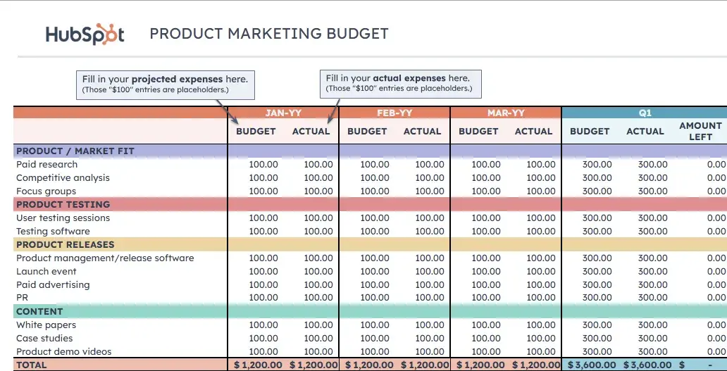The width and height of the screenshot is (727, 371).
Task: Select the MAR-YY column header
Action: pyautogui.click(x=506, y=113)
